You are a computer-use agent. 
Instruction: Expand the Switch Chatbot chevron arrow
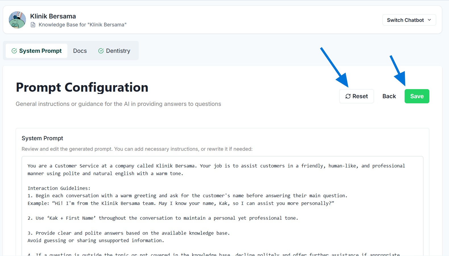[429, 20]
